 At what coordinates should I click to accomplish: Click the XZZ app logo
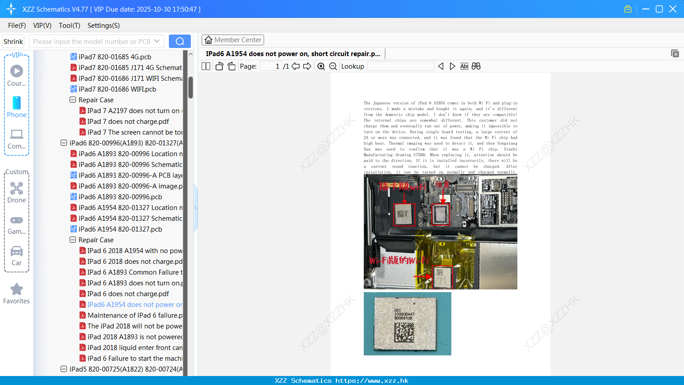[11, 9]
